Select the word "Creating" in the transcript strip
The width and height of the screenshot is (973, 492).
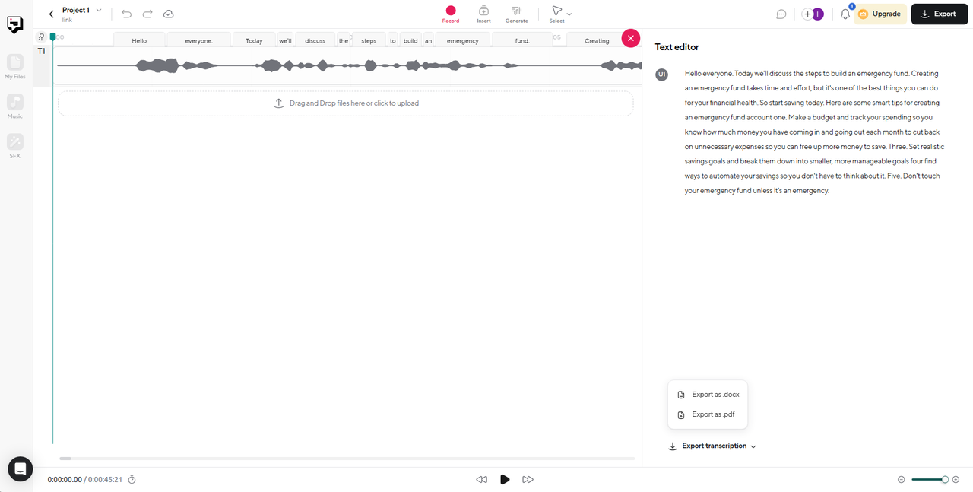click(x=597, y=40)
